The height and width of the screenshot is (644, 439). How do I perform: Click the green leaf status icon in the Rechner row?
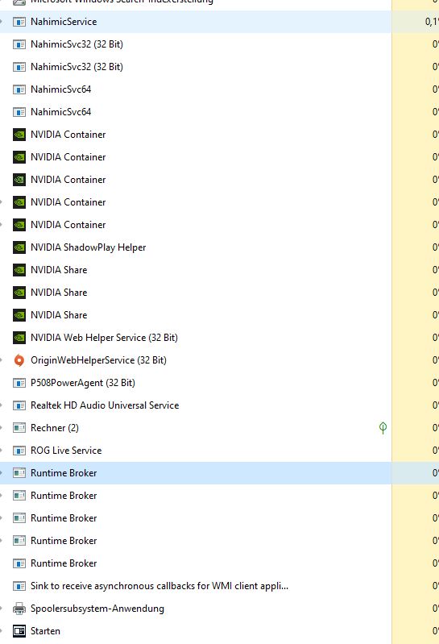pos(383,428)
